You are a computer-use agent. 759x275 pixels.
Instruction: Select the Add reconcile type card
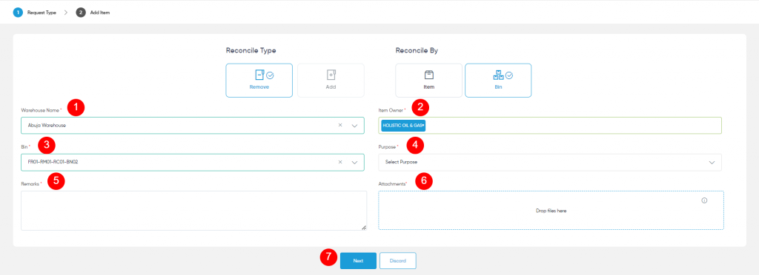331,80
